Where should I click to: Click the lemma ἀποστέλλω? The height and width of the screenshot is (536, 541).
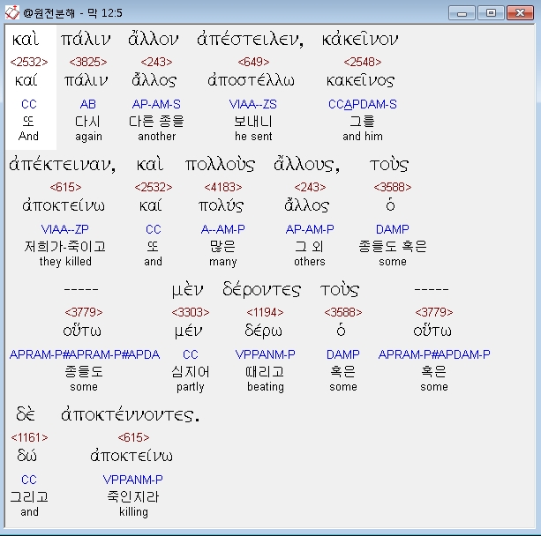point(251,80)
